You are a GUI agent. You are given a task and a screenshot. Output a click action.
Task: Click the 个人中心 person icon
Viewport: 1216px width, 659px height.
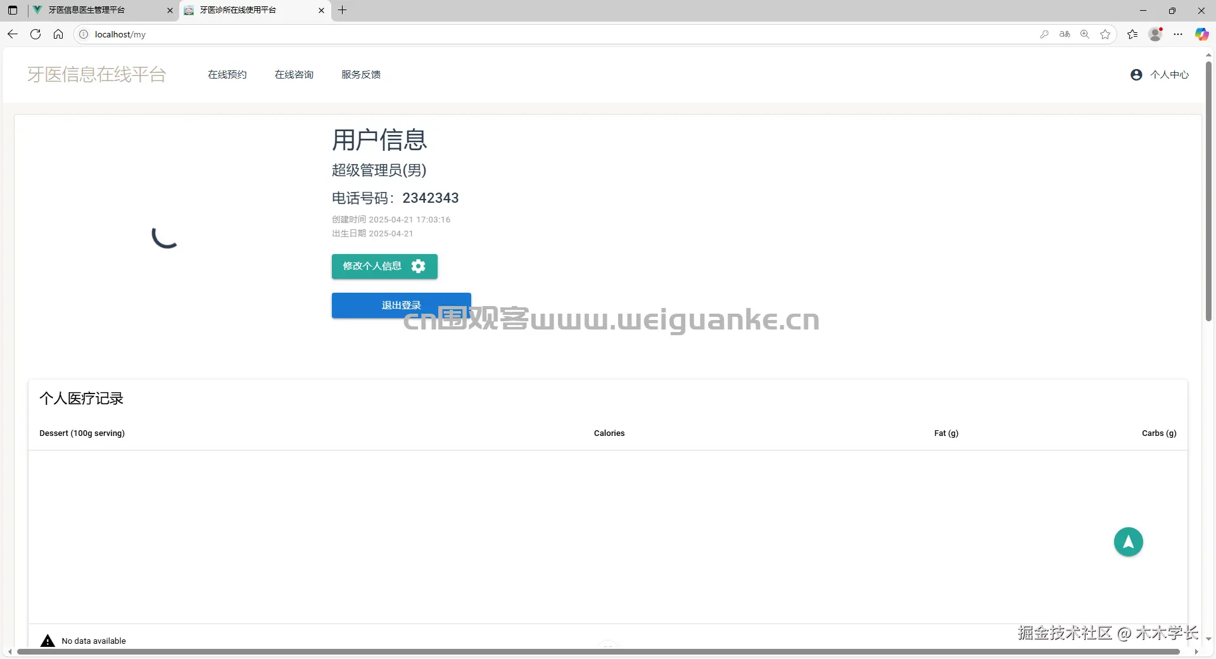pos(1136,74)
